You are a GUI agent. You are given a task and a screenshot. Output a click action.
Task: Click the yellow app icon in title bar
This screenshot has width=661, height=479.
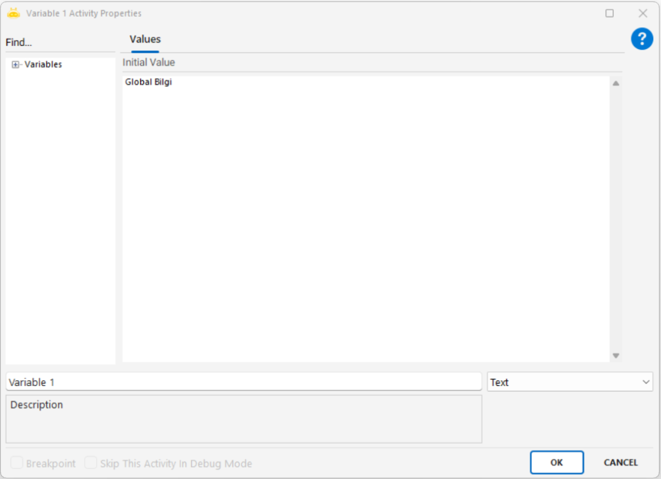coord(14,13)
